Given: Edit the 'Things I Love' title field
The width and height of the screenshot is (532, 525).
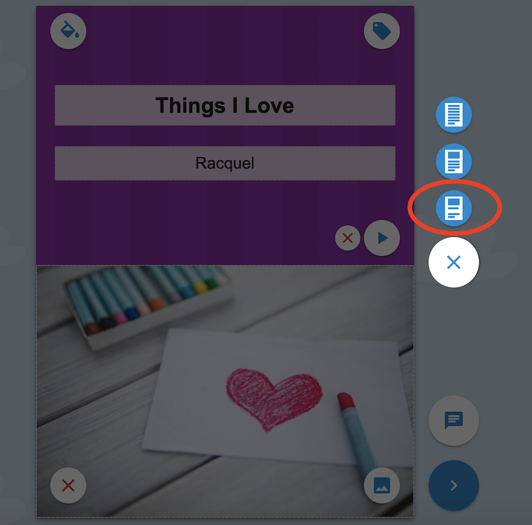Looking at the screenshot, I should [225, 105].
